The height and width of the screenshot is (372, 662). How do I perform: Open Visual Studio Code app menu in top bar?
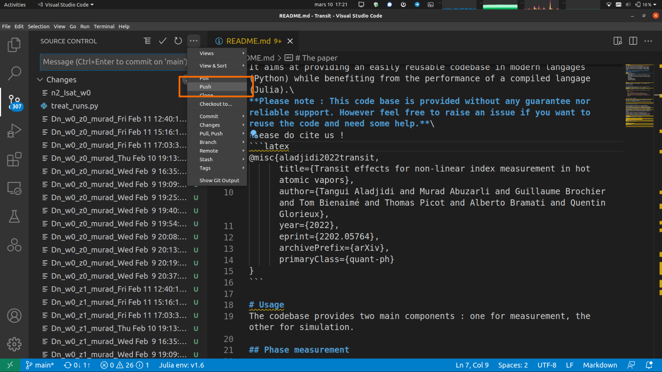click(x=66, y=4)
